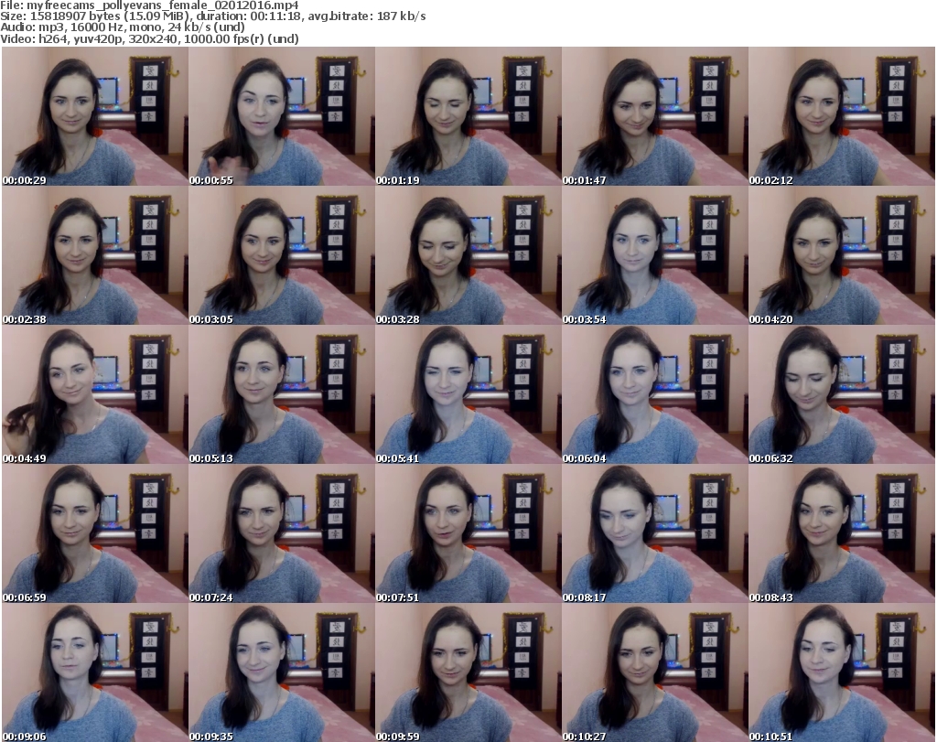Click the Video h264 info line
This screenshot has height=742, width=937.
(x=149, y=38)
